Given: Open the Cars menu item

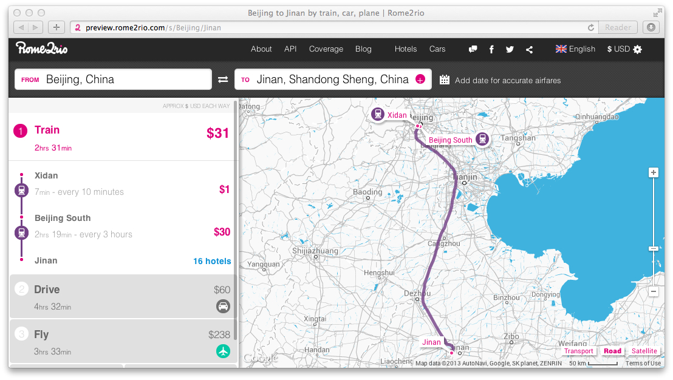Looking at the screenshot, I should point(437,49).
